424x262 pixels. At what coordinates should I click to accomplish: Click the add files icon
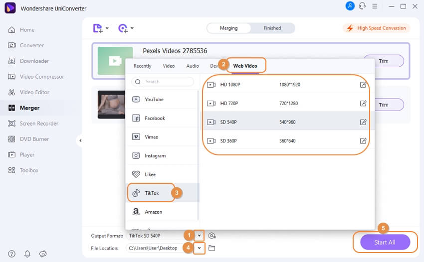[98, 28]
